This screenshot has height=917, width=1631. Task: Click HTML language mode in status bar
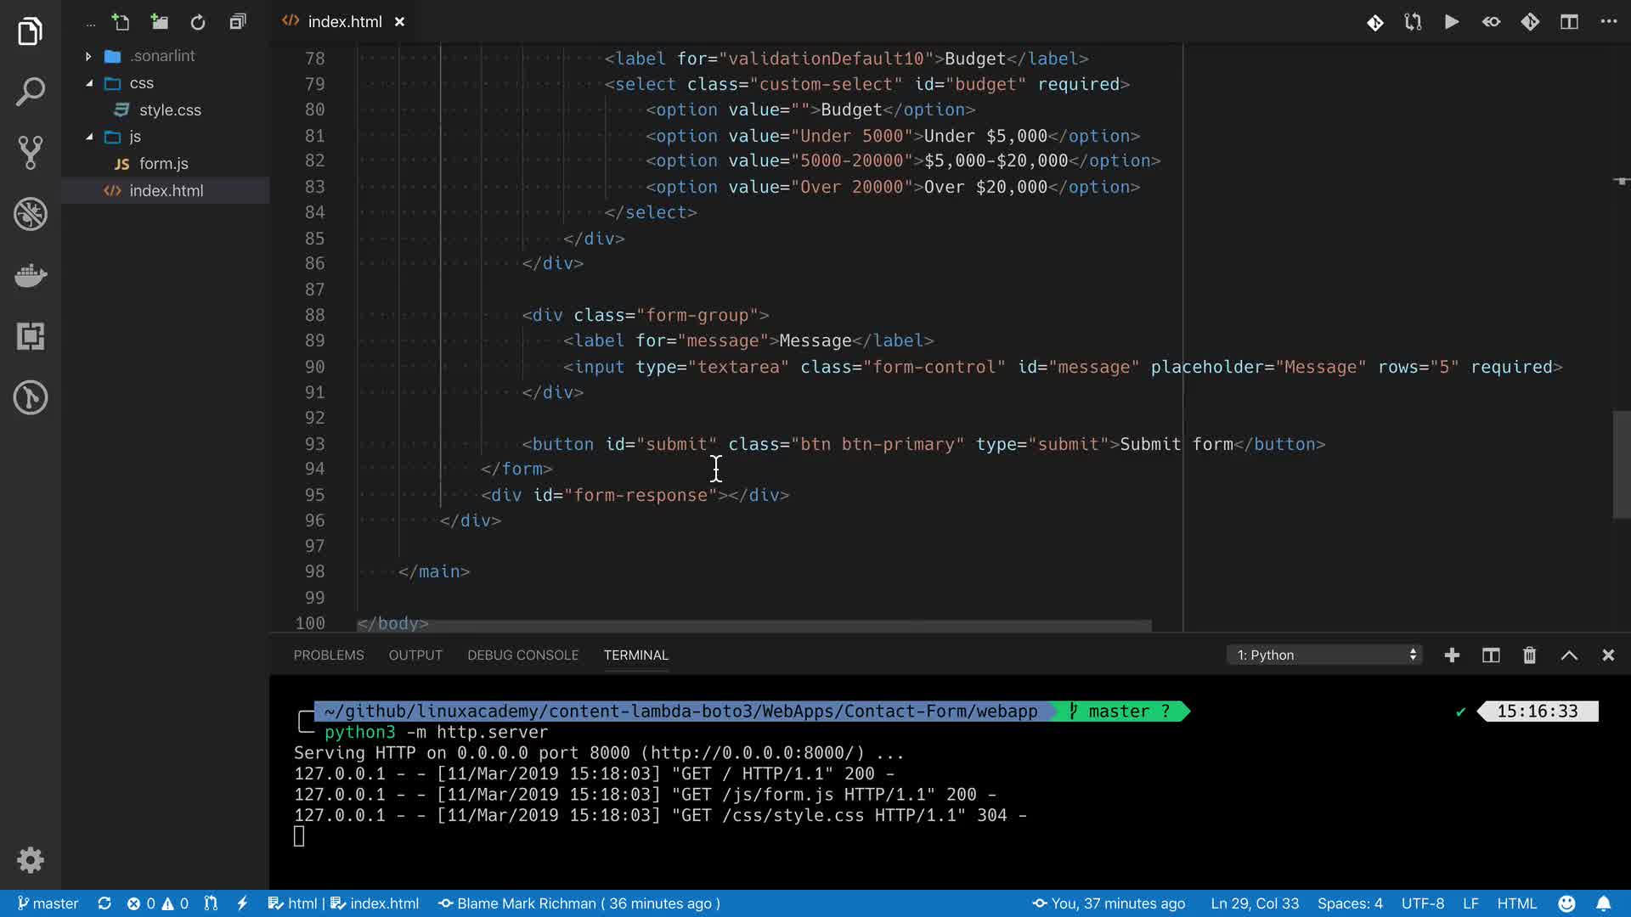1516,903
